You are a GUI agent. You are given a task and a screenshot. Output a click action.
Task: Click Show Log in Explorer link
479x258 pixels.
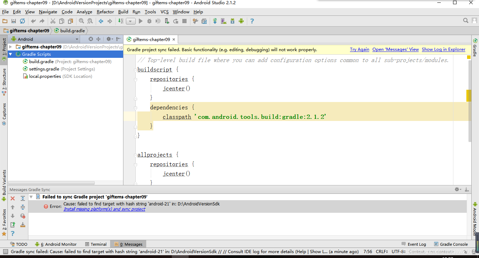pos(444,49)
